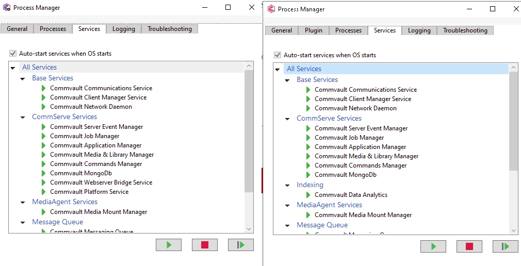Collapse Base Services group in left window

pos(23,79)
